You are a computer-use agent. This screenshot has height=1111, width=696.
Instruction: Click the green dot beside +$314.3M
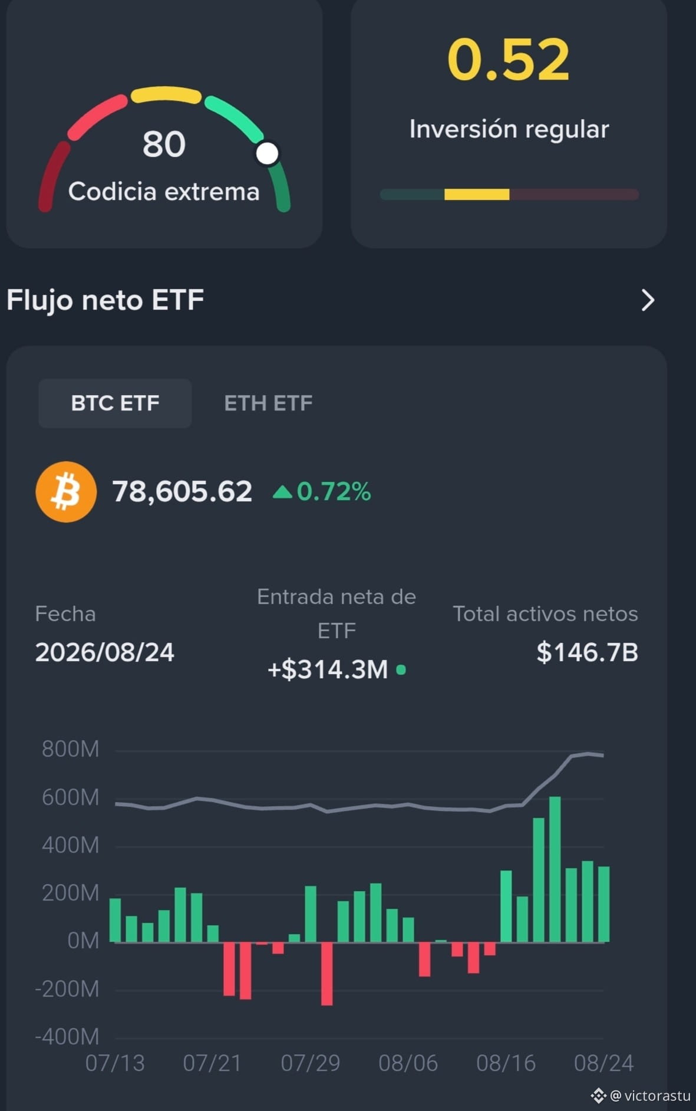coord(401,669)
